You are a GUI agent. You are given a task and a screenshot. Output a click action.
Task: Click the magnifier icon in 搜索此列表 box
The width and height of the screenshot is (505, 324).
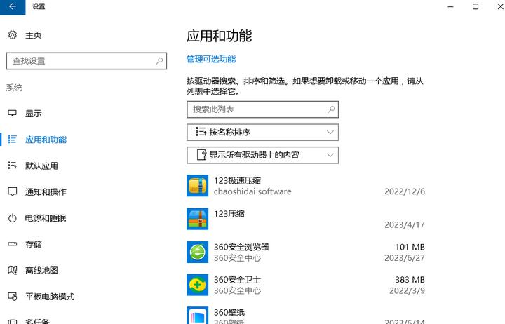point(331,109)
